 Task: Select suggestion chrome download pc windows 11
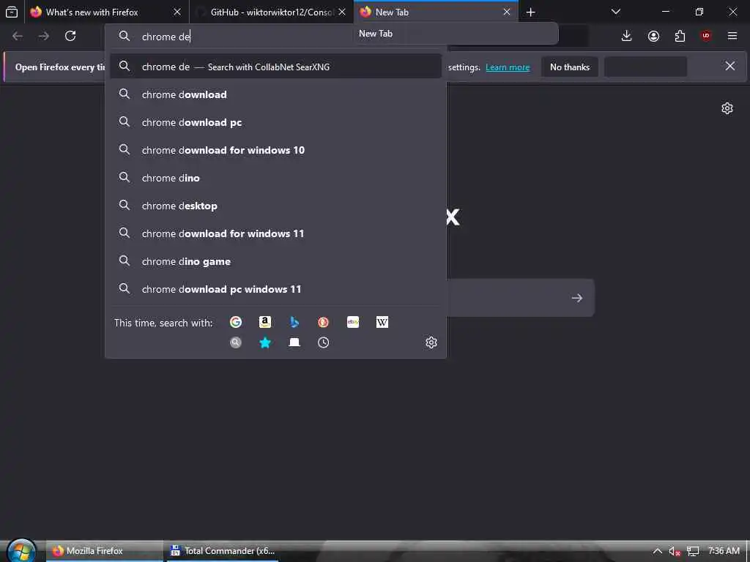[x=275, y=289]
